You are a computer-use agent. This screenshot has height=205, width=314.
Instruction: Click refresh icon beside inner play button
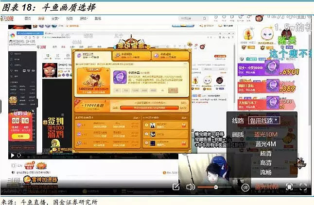tap(19, 155)
